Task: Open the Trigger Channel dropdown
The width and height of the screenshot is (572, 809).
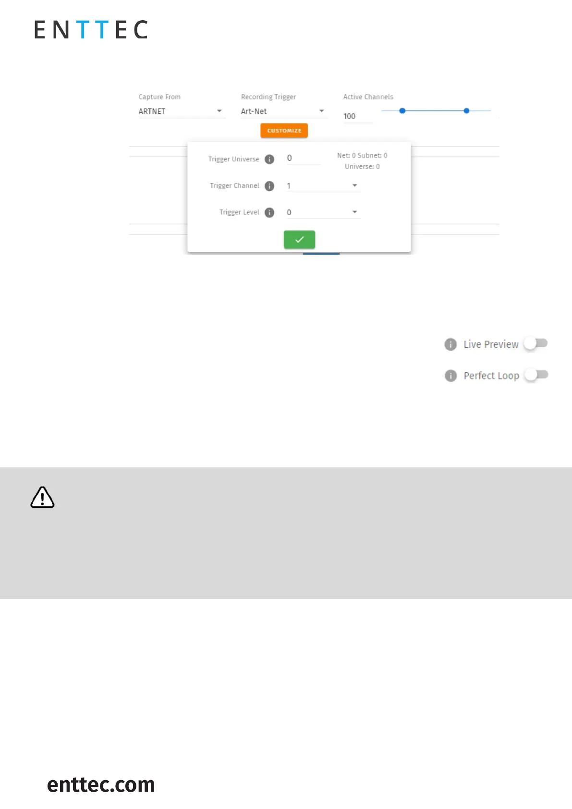Action: pyautogui.click(x=323, y=186)
